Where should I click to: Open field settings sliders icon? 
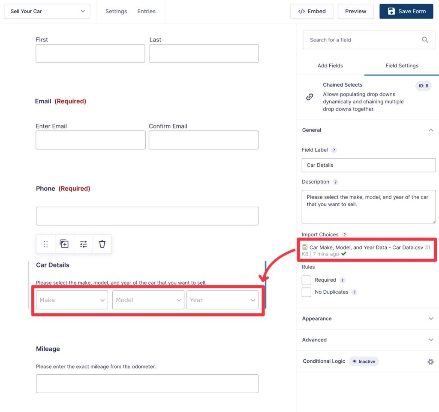[83, 244]
